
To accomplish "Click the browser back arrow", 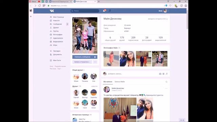I will 31,6.
